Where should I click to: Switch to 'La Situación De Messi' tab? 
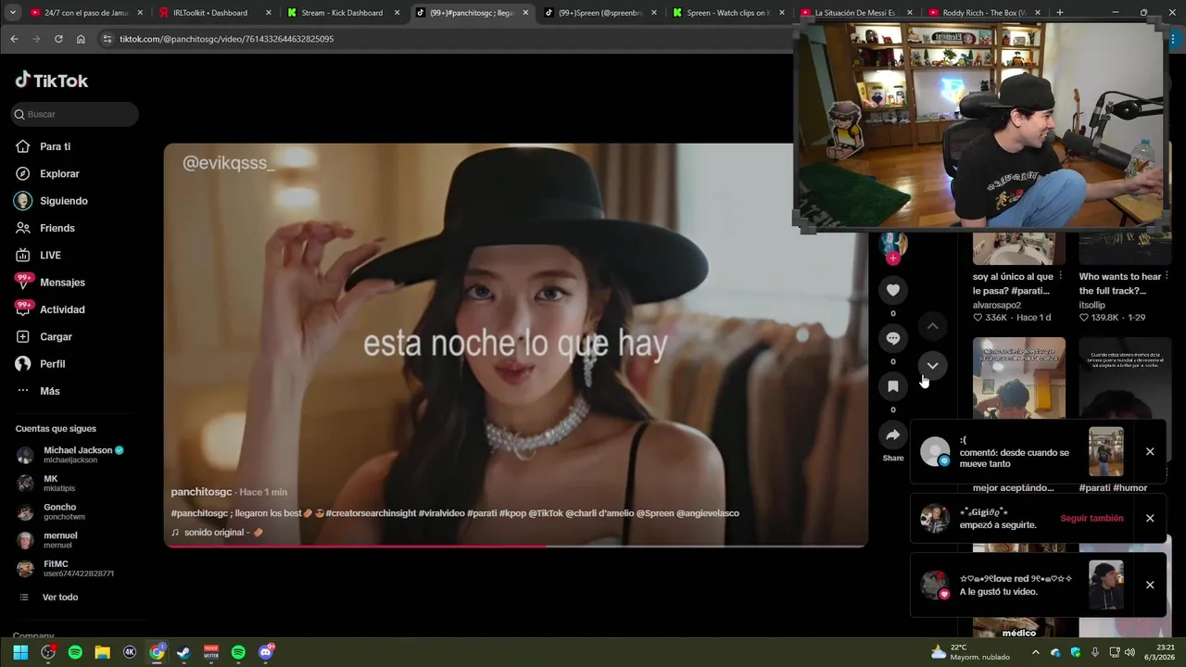[855, 13]
